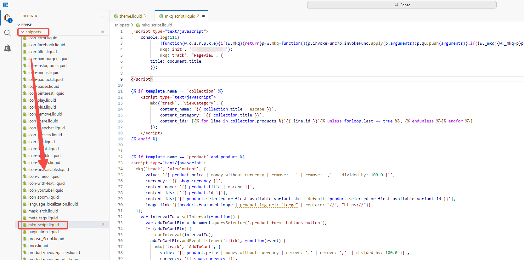The width and height of the screenshot is (524, 260).
Task: Open icon-vimeo.liquid file
Action: [44, 177]
